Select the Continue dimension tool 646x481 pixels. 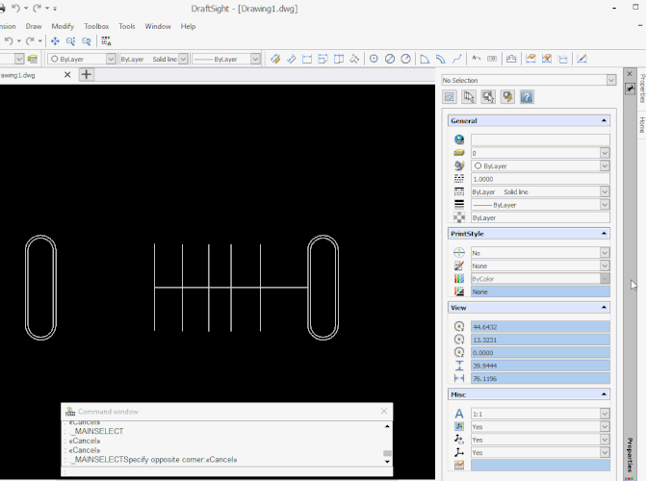tap(339, 59)
